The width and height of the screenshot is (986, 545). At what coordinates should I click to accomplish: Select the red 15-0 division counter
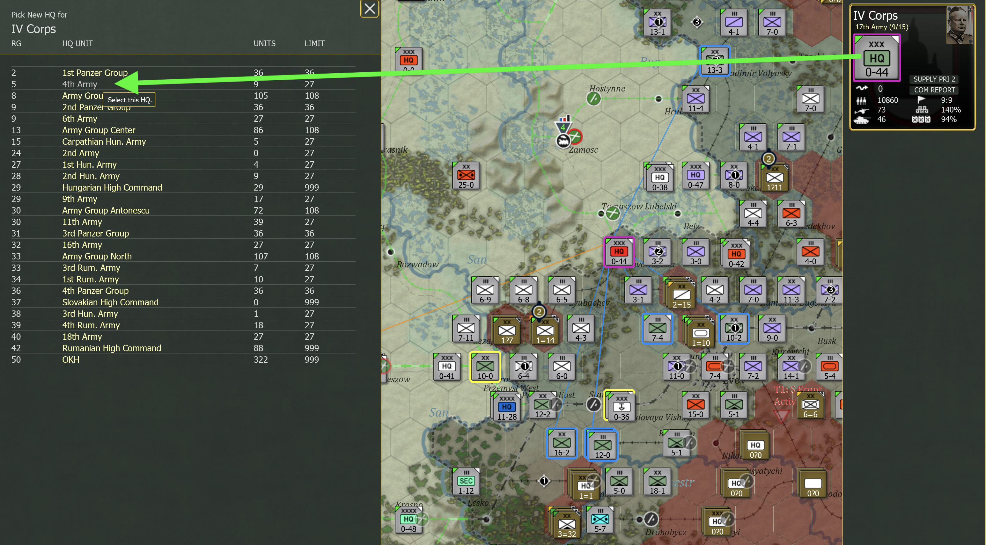pos(695,405)
